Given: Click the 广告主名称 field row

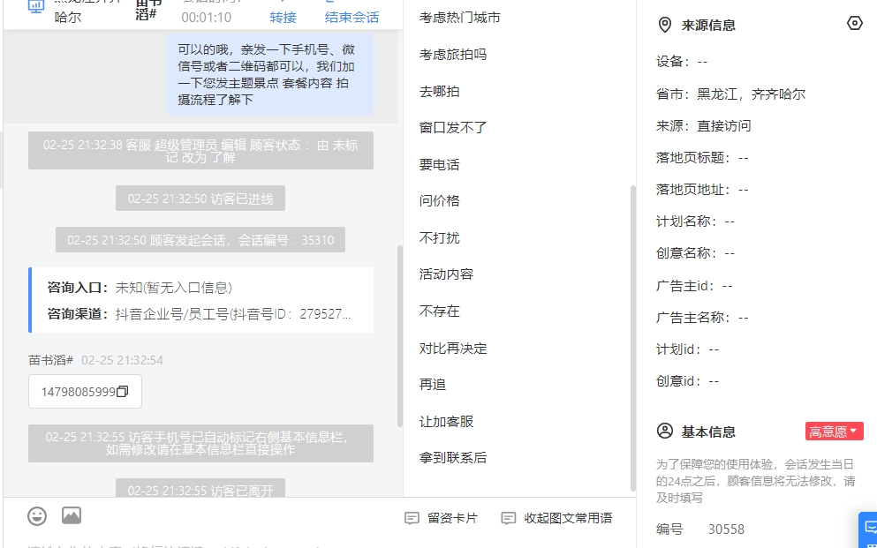Looking at the screenshot, I should click(x=702, y=318).
